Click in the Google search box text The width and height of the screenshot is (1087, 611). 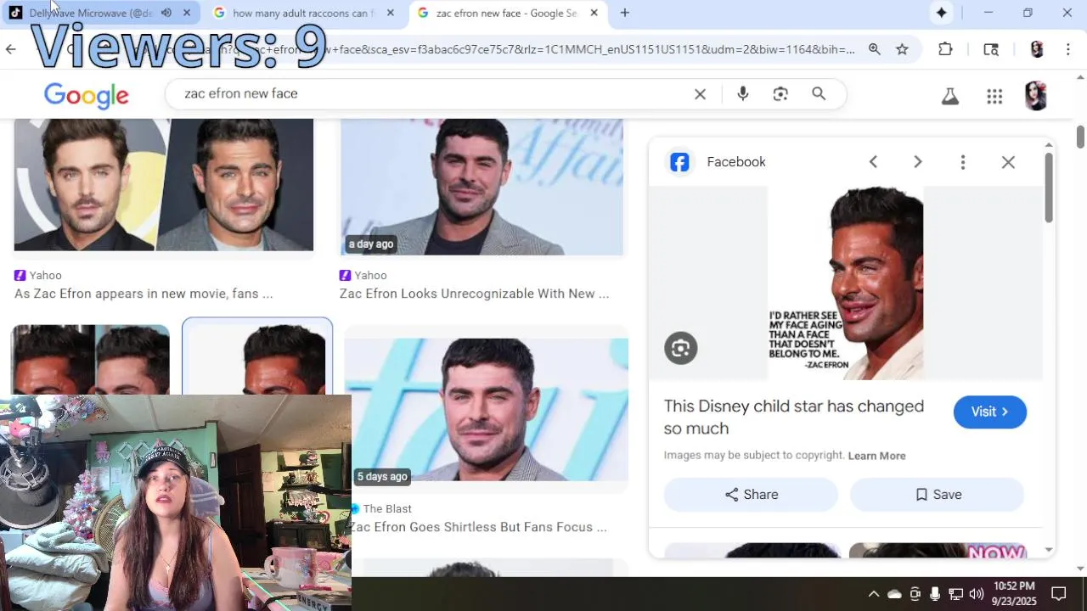click(x=241, y=93)
